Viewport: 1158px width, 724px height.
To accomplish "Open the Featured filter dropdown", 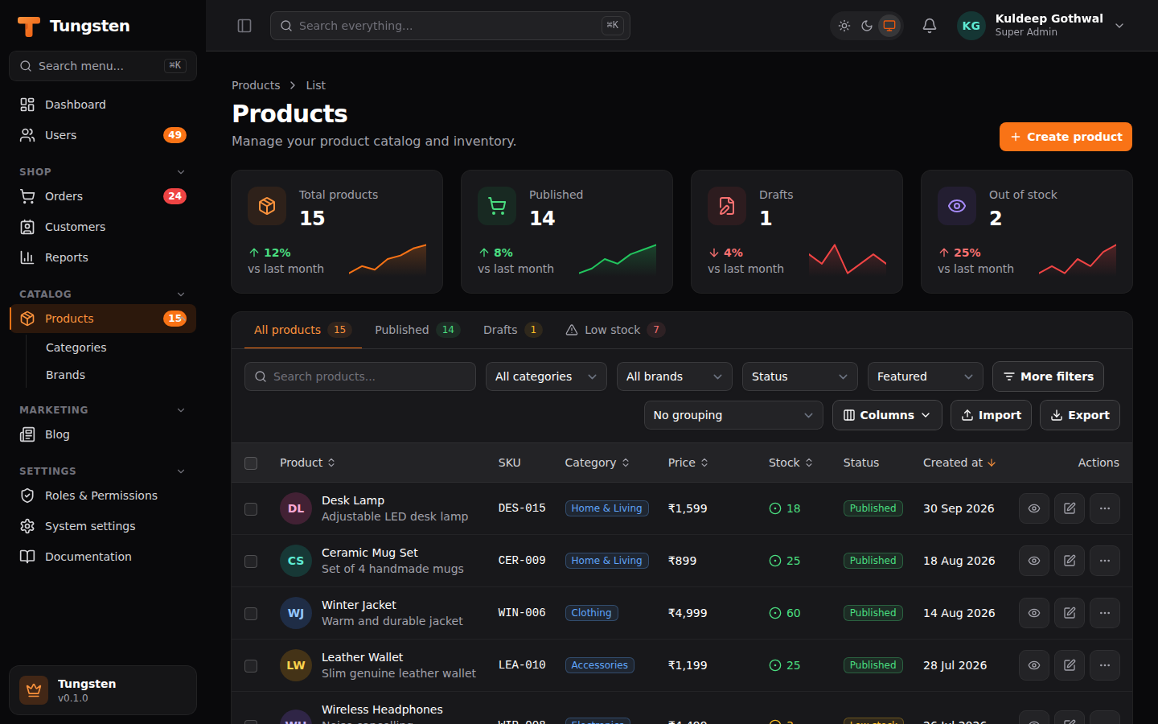I will [926, 376].
